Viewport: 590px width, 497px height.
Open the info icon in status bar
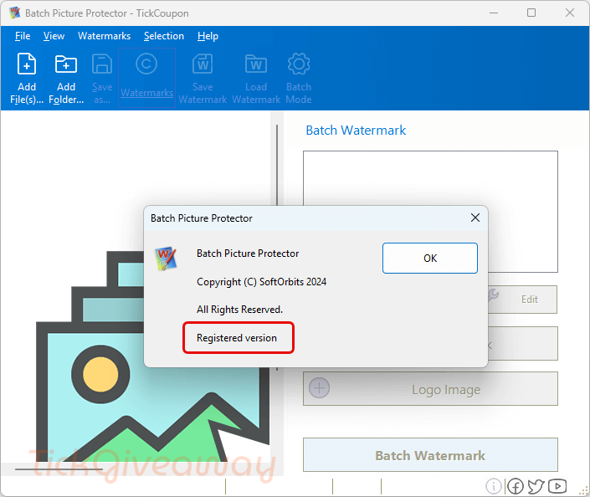coord(493,486)
